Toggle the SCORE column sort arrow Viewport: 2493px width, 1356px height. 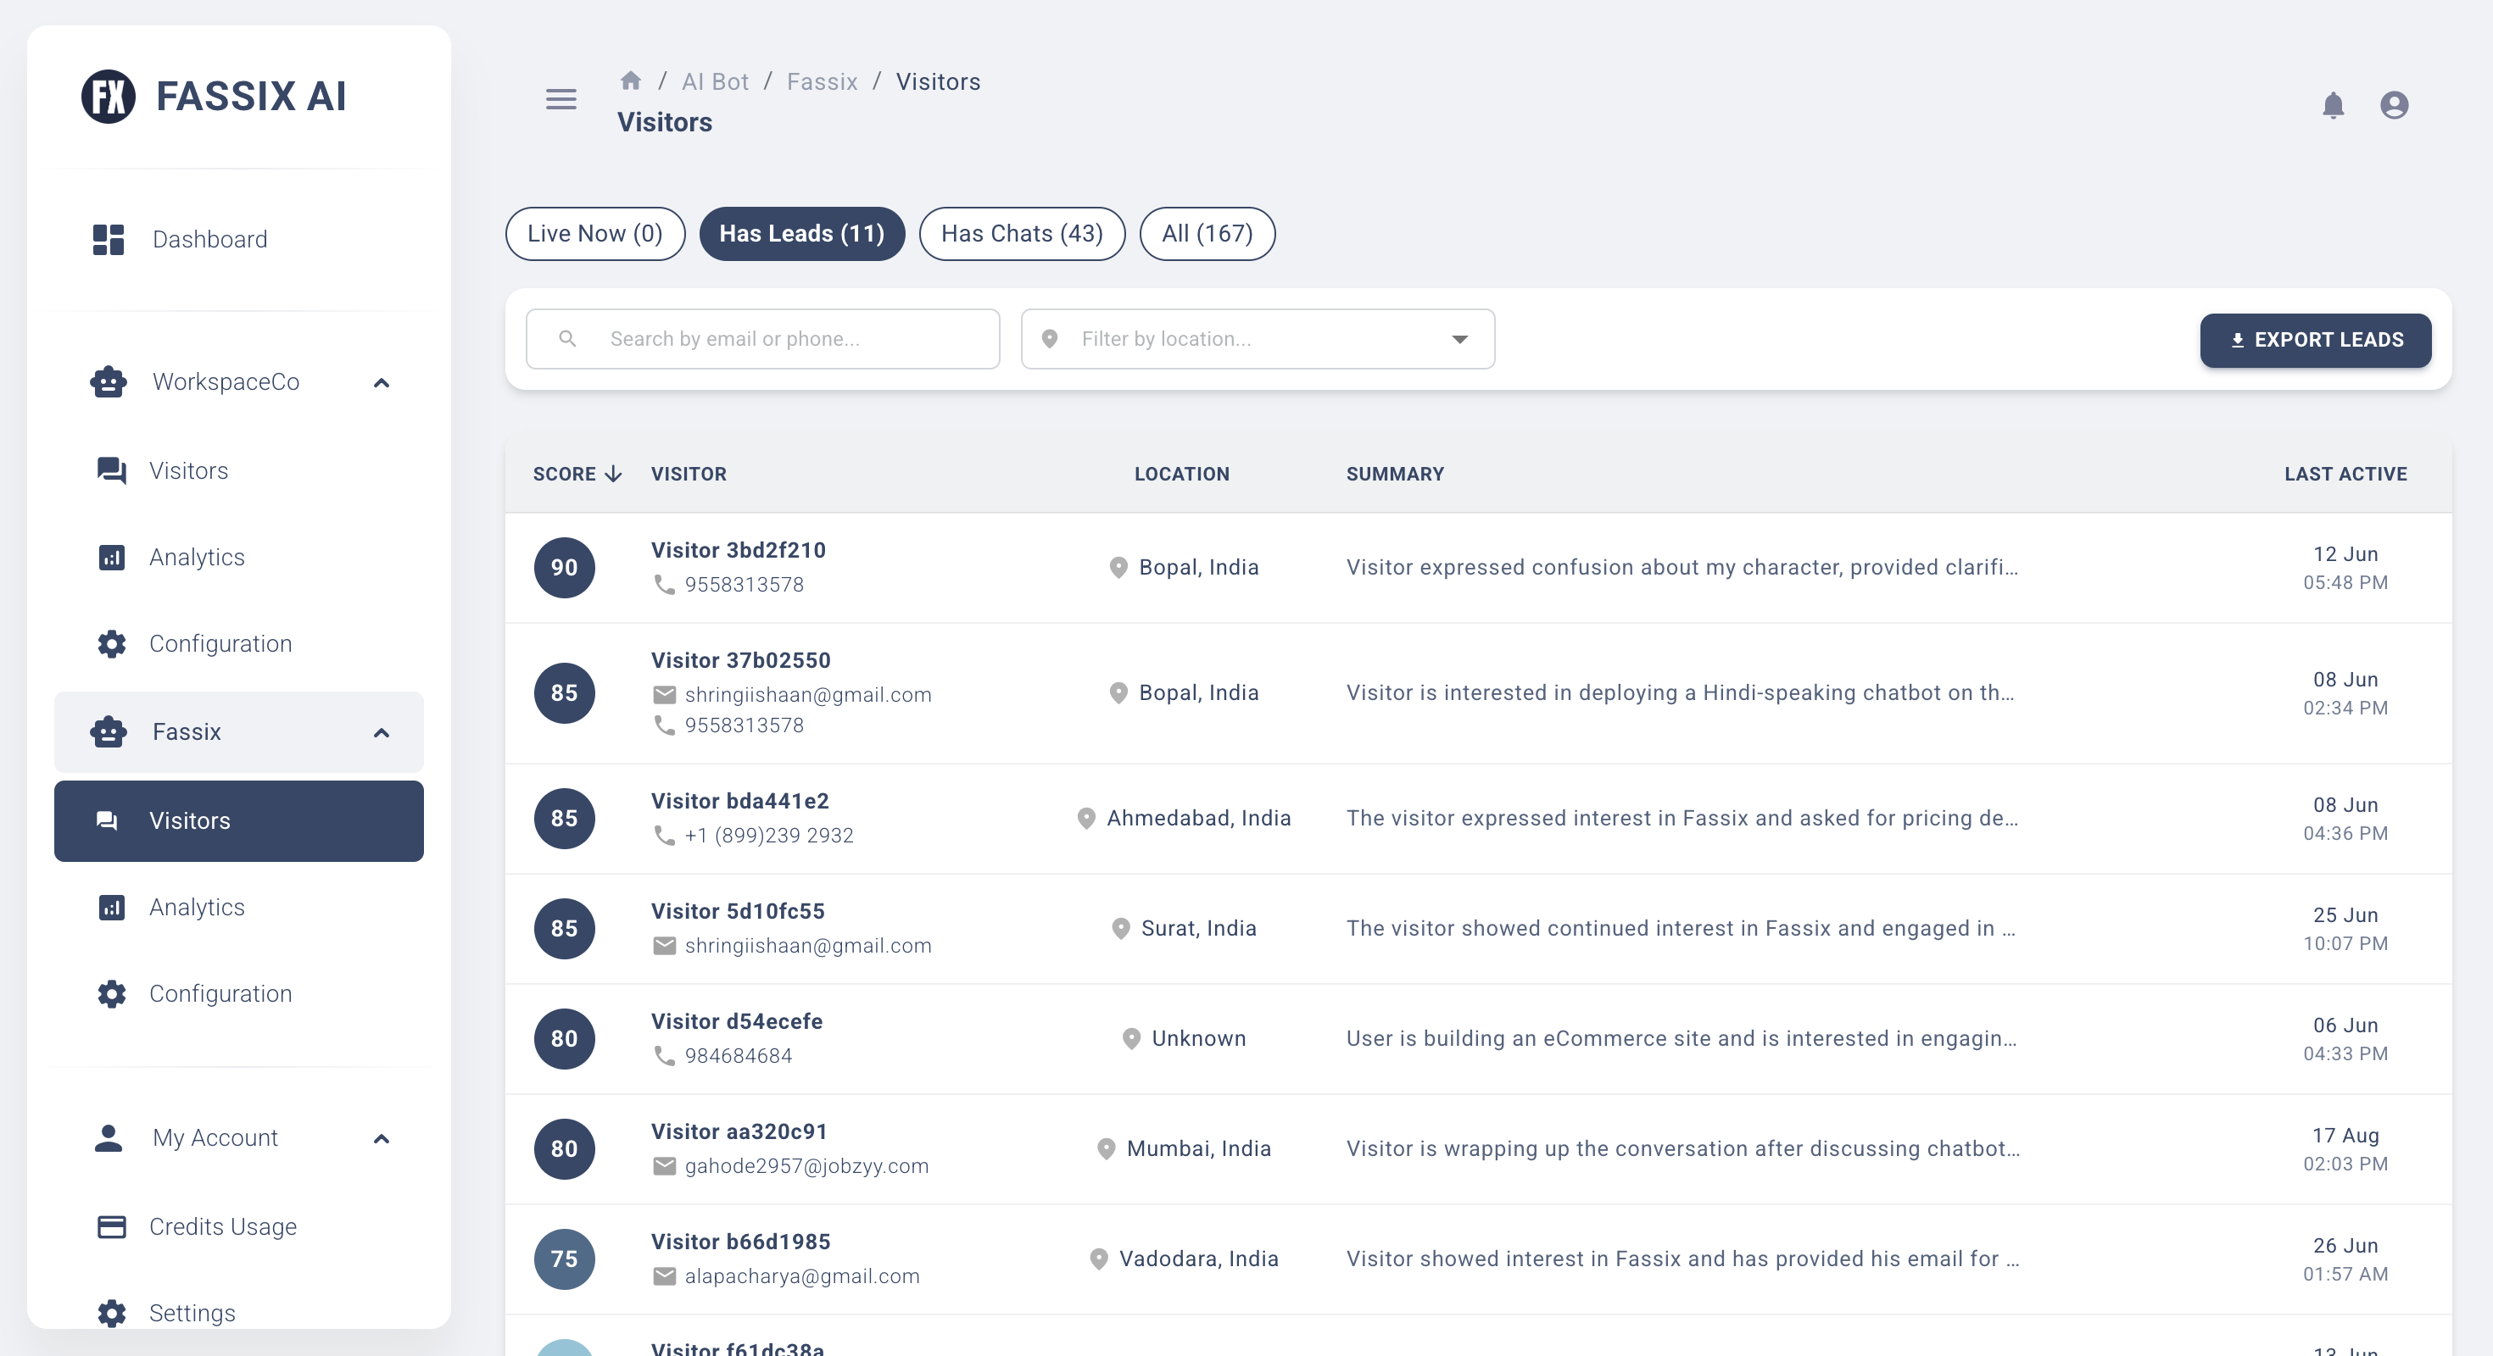tap(614, 474)
